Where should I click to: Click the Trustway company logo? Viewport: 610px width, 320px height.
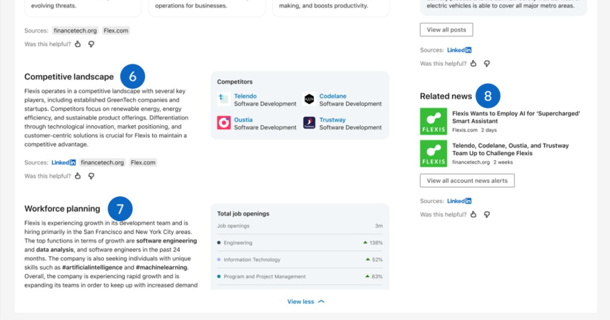click(x=309, y=122)
